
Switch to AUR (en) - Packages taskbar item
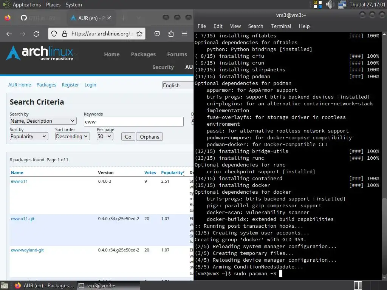[45, 285]
